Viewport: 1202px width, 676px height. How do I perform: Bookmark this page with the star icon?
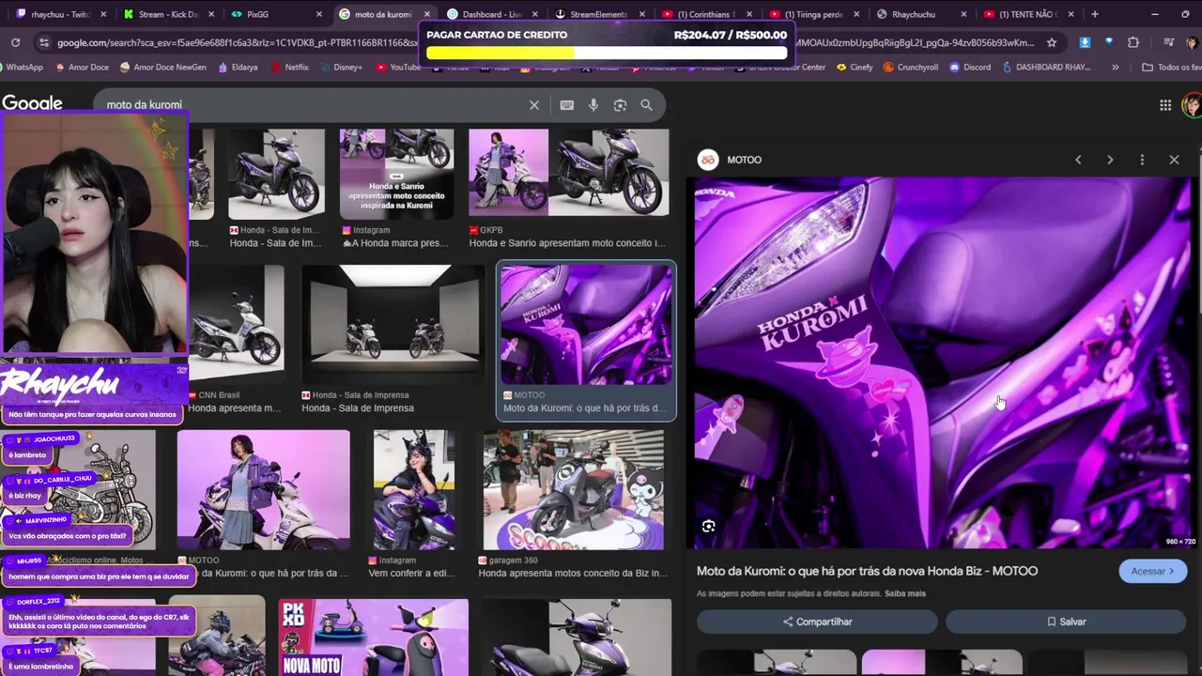(1052, 42)
